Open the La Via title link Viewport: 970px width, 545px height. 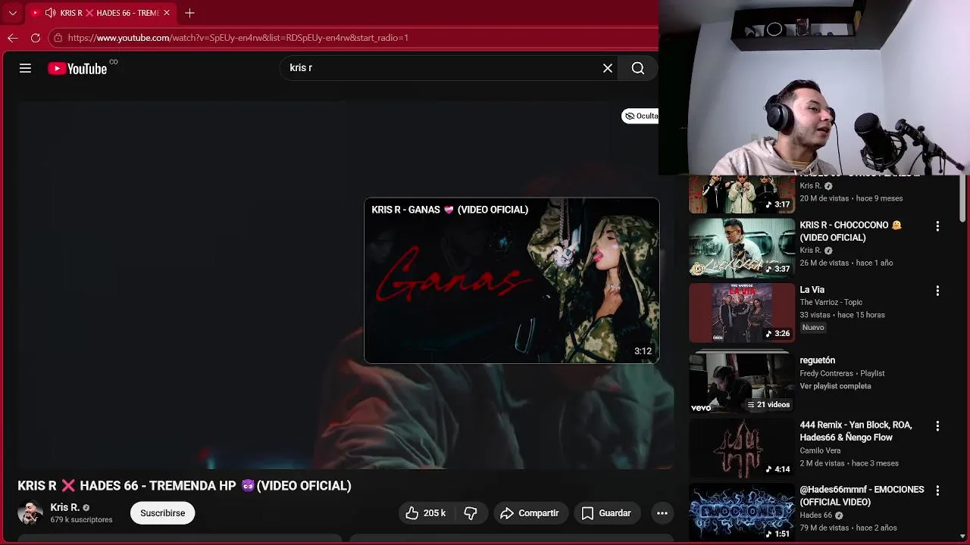point(812,289)
